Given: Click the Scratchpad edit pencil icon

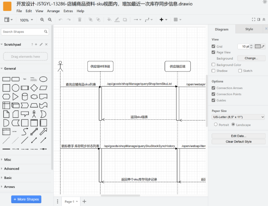Looking at the screenshot, I should [x=41, y=44].
